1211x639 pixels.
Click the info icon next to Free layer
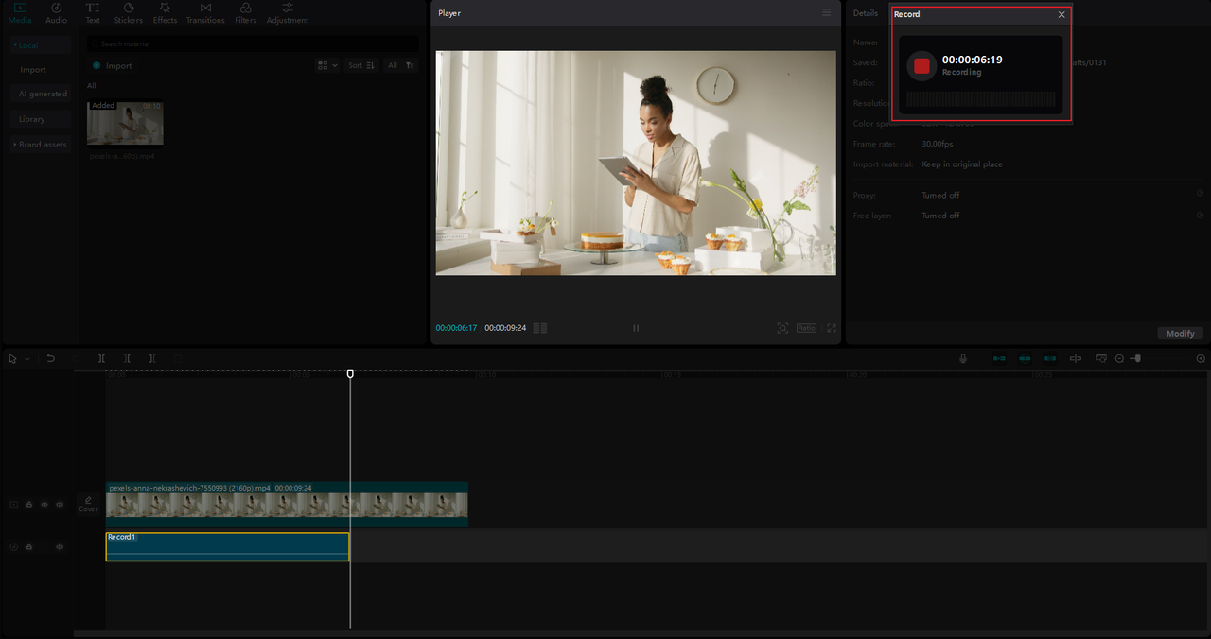tap(1200, 215)
